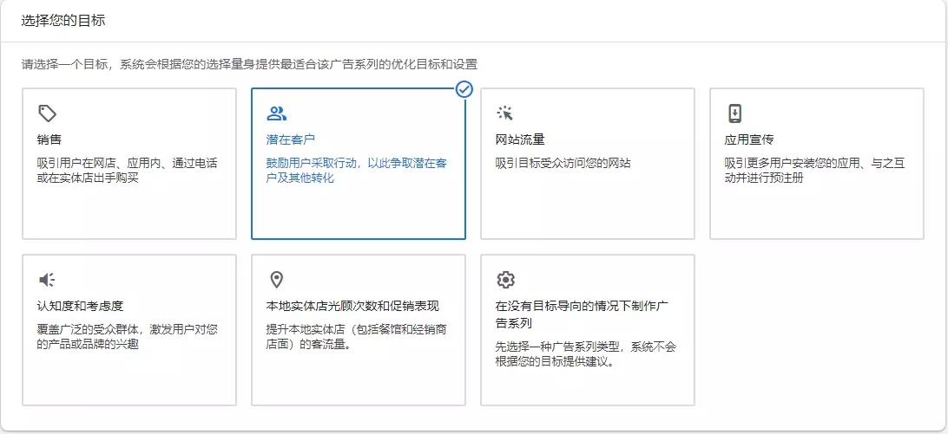Click the 销售 card description text
Viewport: 948px width, 434px height.
(127, 171)
